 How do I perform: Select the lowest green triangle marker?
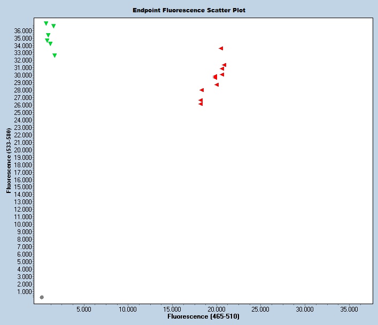tap(55, 56)
